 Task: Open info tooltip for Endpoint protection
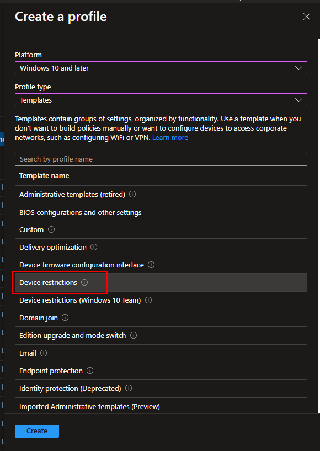(x=90, y=371)
